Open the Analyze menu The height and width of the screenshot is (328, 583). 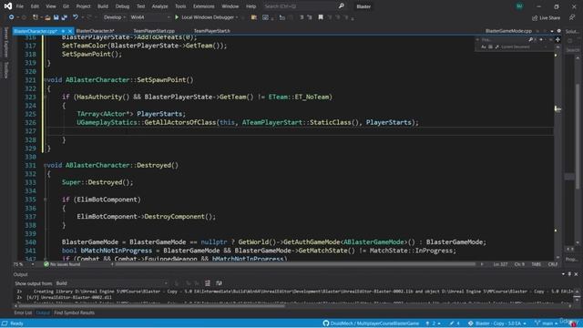click(160, 6)
